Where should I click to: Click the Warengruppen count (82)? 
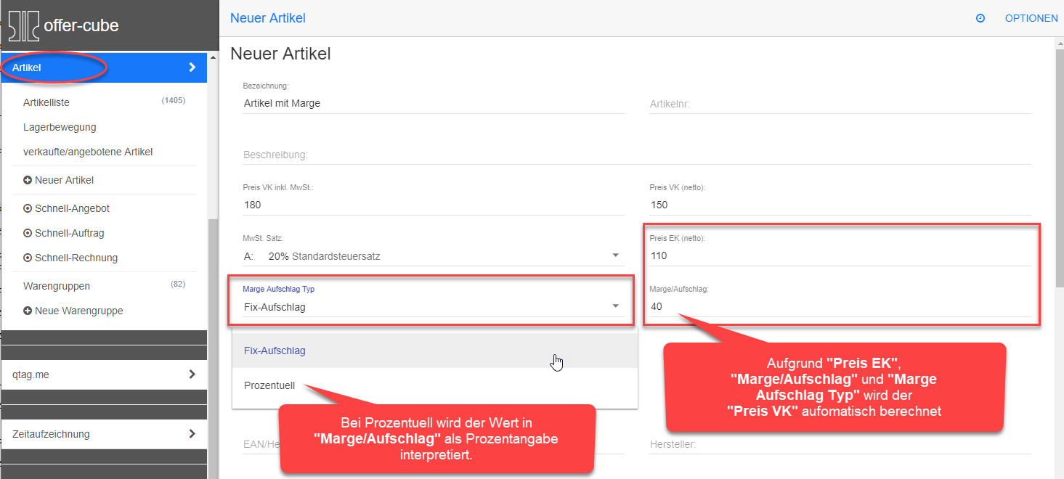click(178, 284)
